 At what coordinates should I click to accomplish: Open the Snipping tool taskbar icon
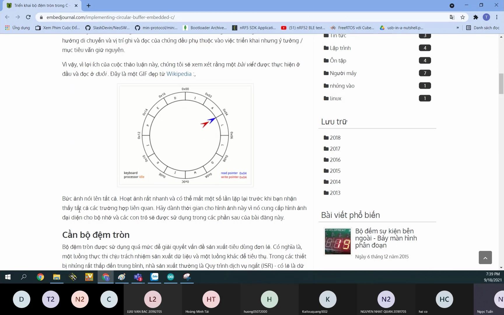pos(187,277)
